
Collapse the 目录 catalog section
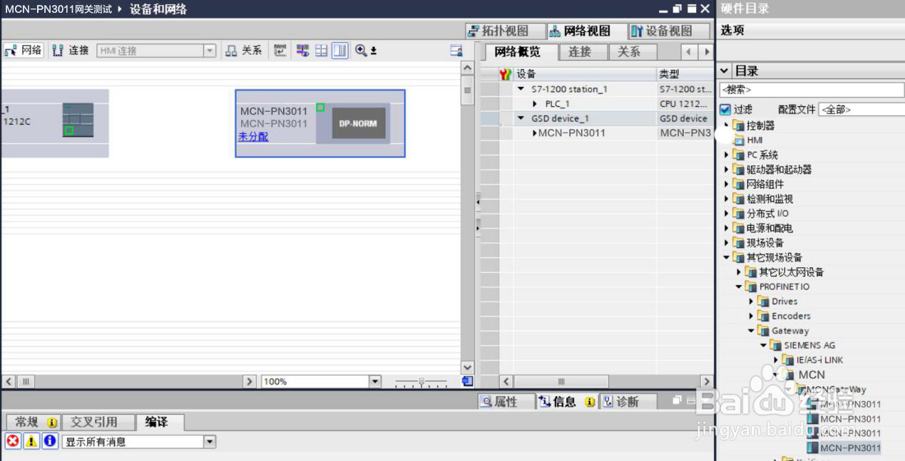(x=725, y=71)
